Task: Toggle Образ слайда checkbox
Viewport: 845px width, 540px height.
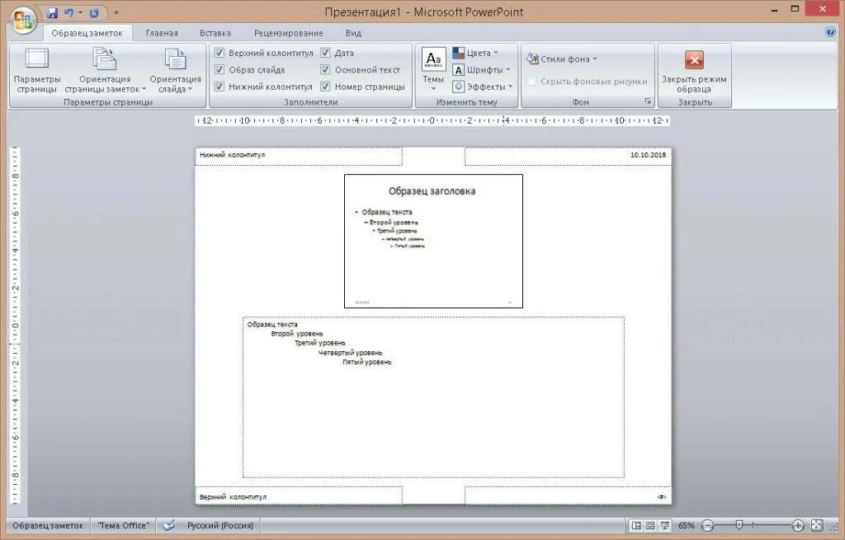Action: point(220,69)
